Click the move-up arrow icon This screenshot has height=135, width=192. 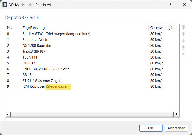pyautogui.click(x=183, y=34)
